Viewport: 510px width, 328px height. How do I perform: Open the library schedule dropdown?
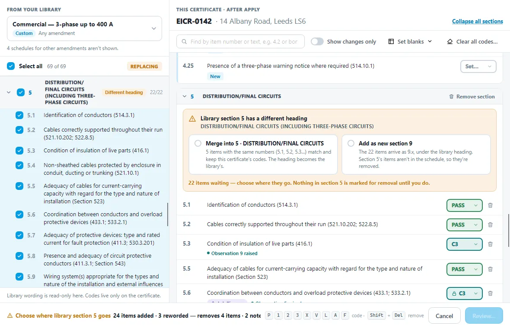coord(84,28)
